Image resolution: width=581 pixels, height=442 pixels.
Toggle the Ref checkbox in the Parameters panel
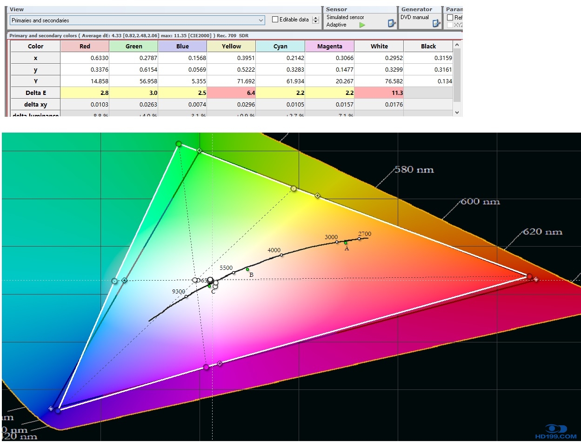tap(450, 17)
